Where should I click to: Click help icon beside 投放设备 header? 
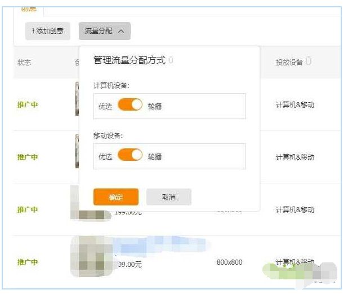[309, 62]
